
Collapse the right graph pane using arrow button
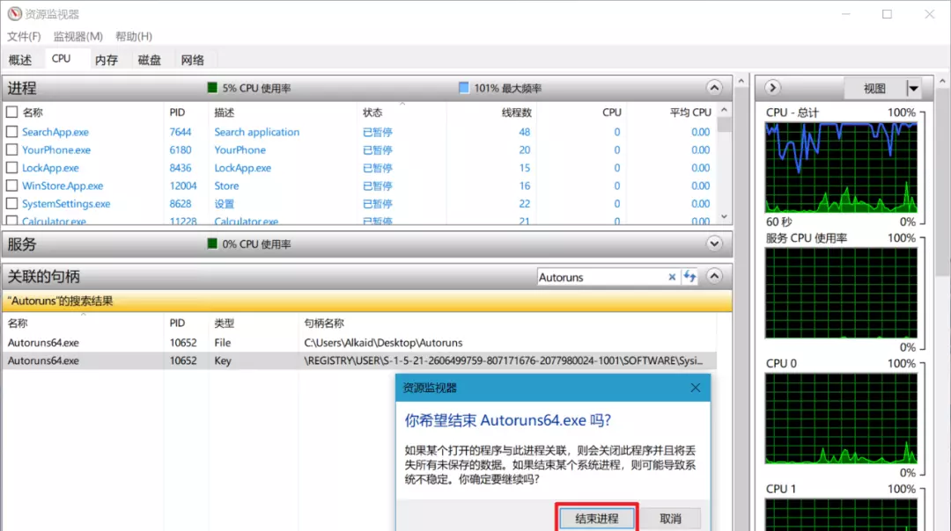[x=772, y=88]
